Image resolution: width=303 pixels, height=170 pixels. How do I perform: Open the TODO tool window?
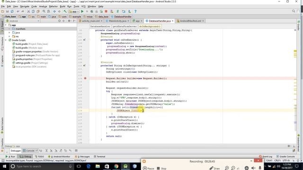click(x=39, y=156)
